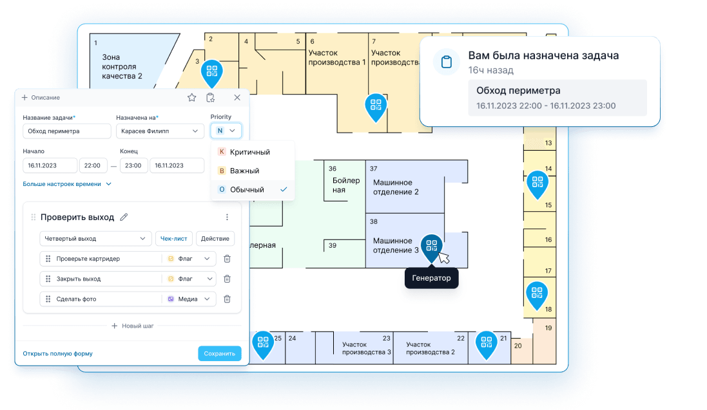Open the Назначена на Карасев Филипп dropdown

160,131
